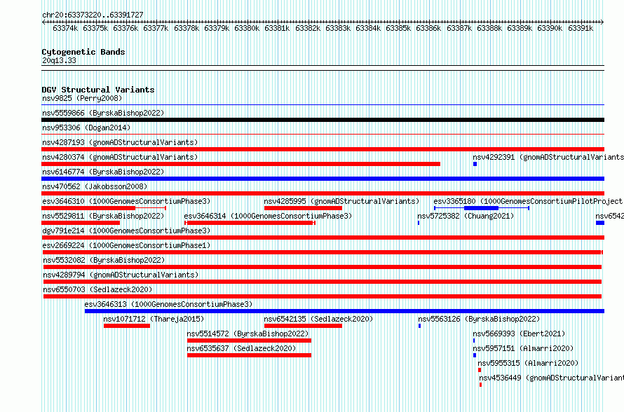Click the chr20:63373220..63391727 region label
This screenshot has width=624, height=412.
(x=93, y=15)
